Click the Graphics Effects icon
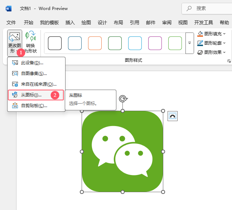Image resolution: width=232 pixels, height=210 pixels. pyautogui.click(x=200, y=52)
